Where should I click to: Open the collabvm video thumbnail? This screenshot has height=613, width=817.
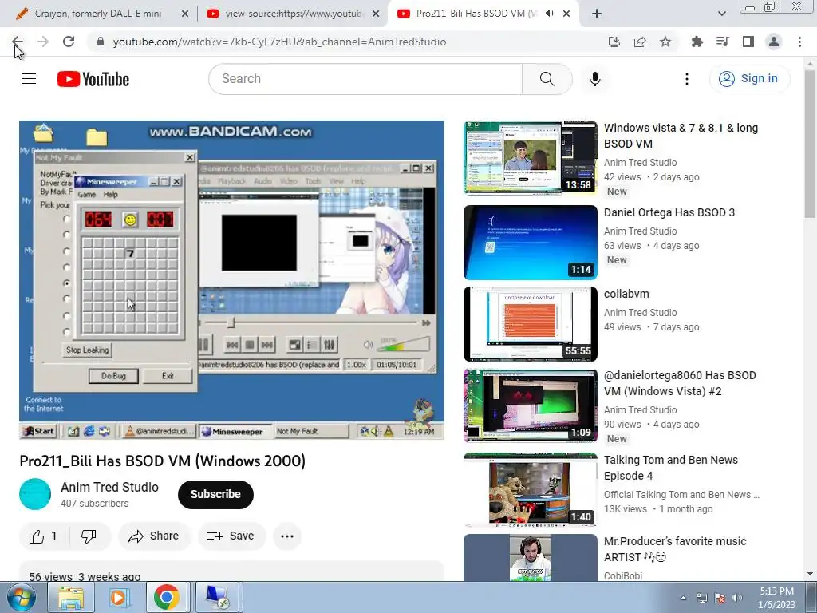click(531, 324)
